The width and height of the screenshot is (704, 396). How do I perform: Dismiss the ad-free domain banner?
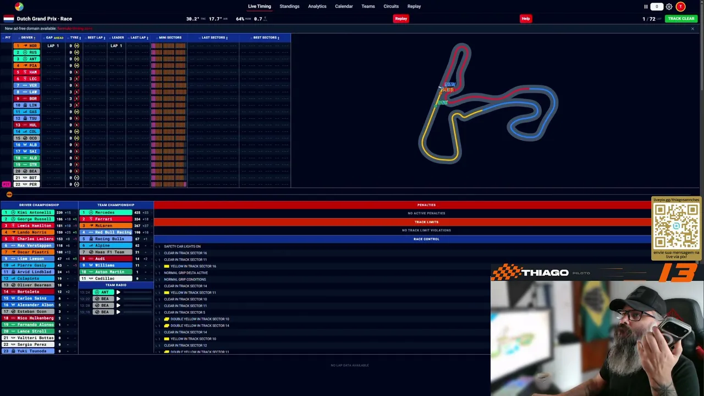coord(692,29)
